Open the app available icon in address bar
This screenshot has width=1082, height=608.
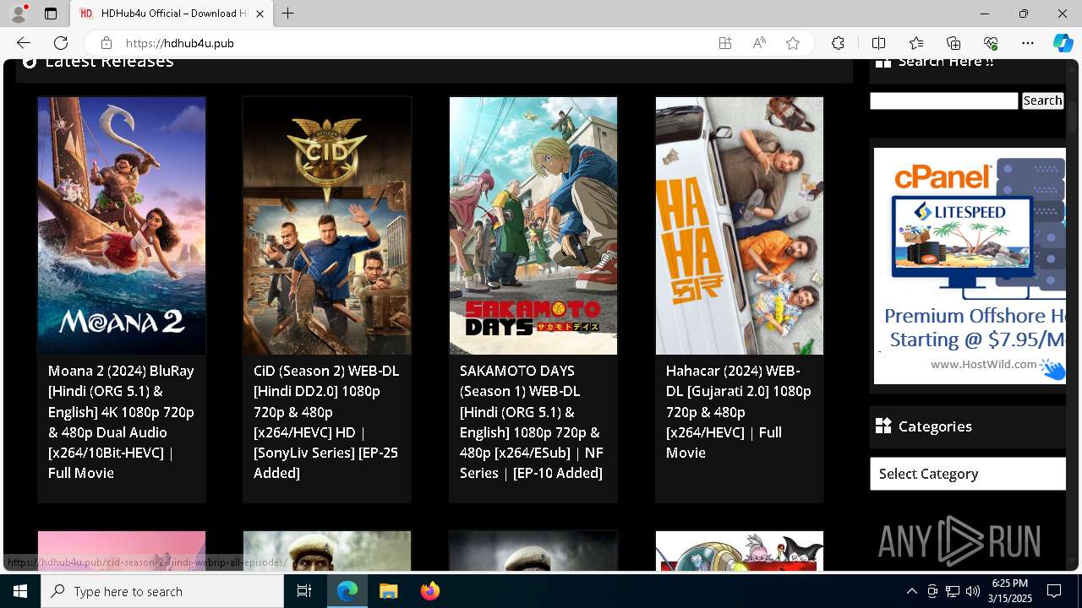tap(725, 43)
